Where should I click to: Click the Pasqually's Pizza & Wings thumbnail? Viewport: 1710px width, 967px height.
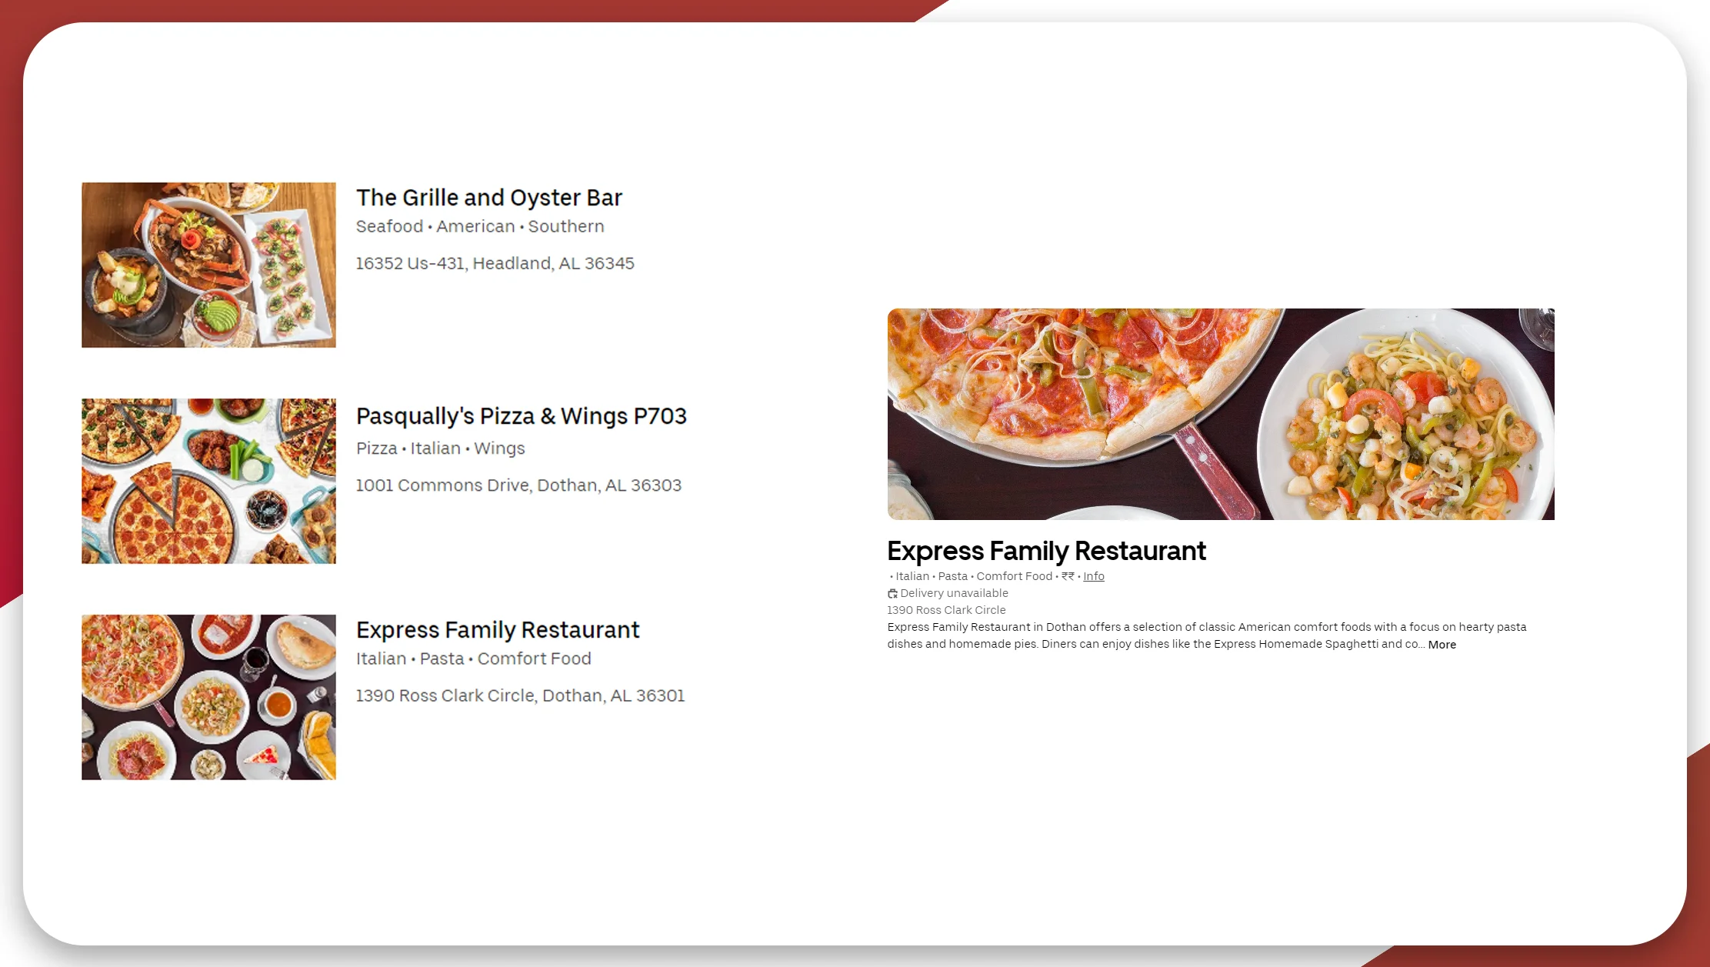point(209,481)
